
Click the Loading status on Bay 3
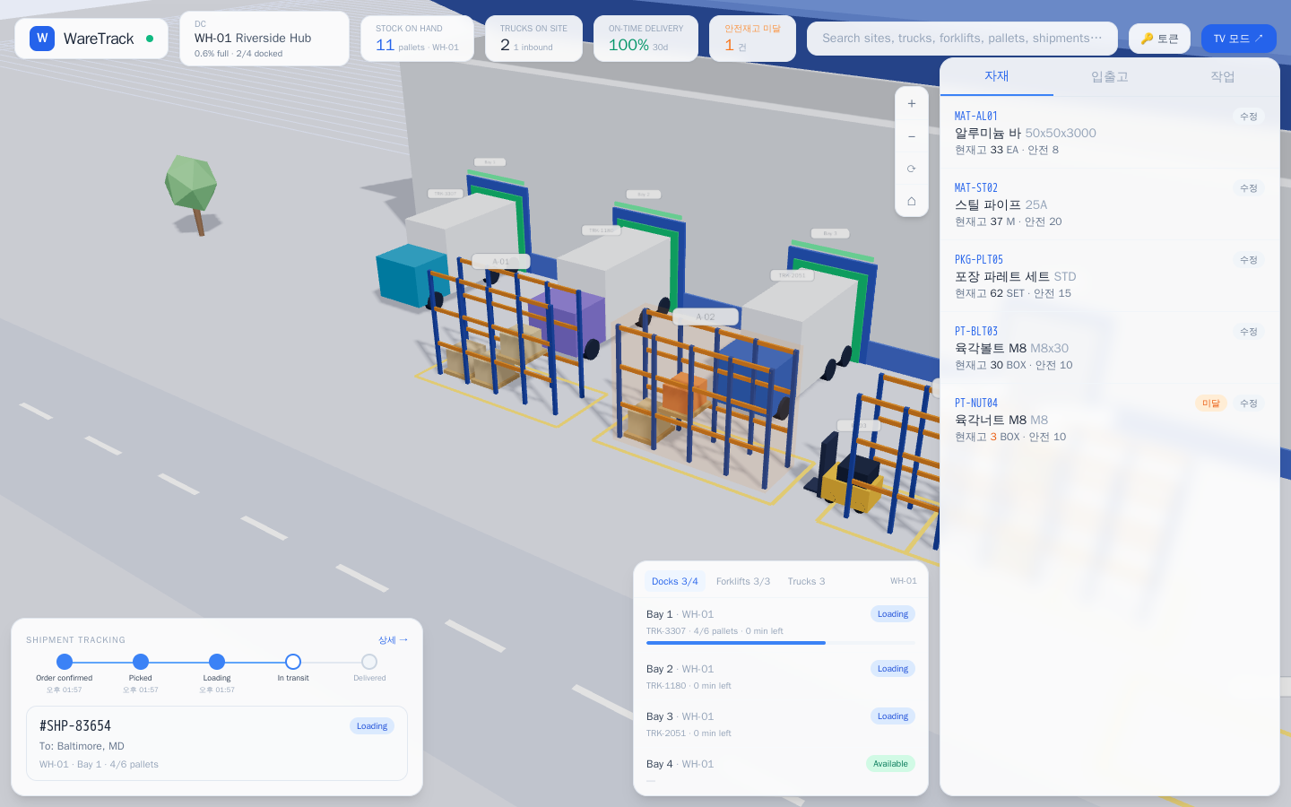[x=893, y=716]
